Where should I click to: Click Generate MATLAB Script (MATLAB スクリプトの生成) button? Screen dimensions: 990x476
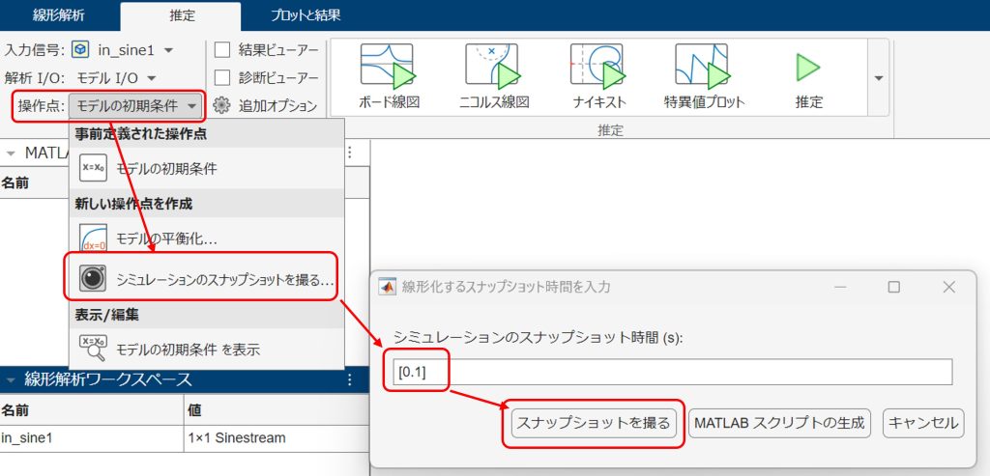(779, 423)
